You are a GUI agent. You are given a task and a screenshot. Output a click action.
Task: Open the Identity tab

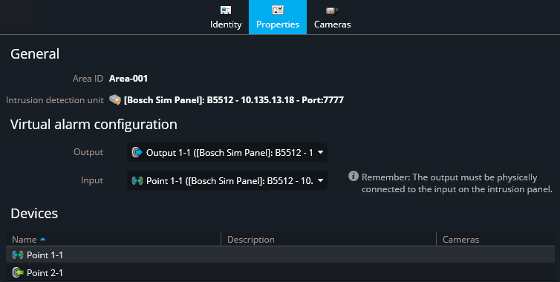226,17
